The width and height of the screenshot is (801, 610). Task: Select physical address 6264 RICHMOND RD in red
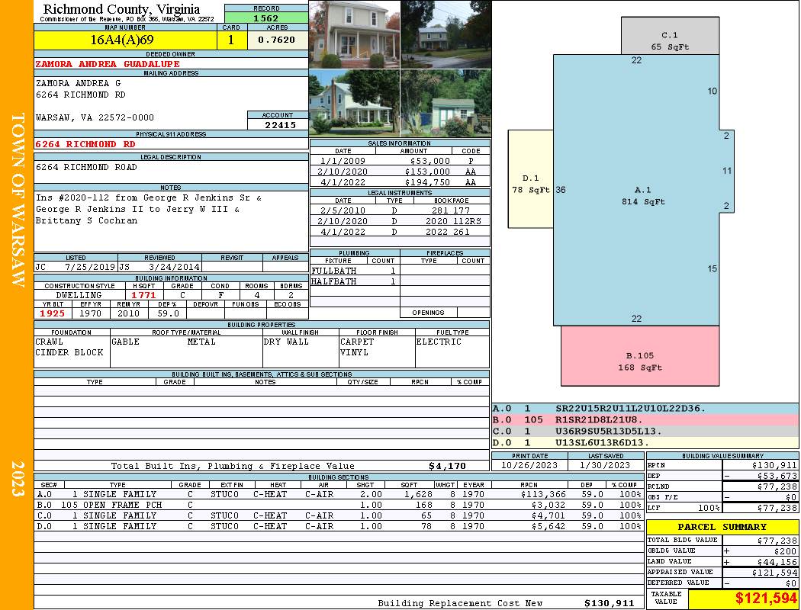(85, 144)
